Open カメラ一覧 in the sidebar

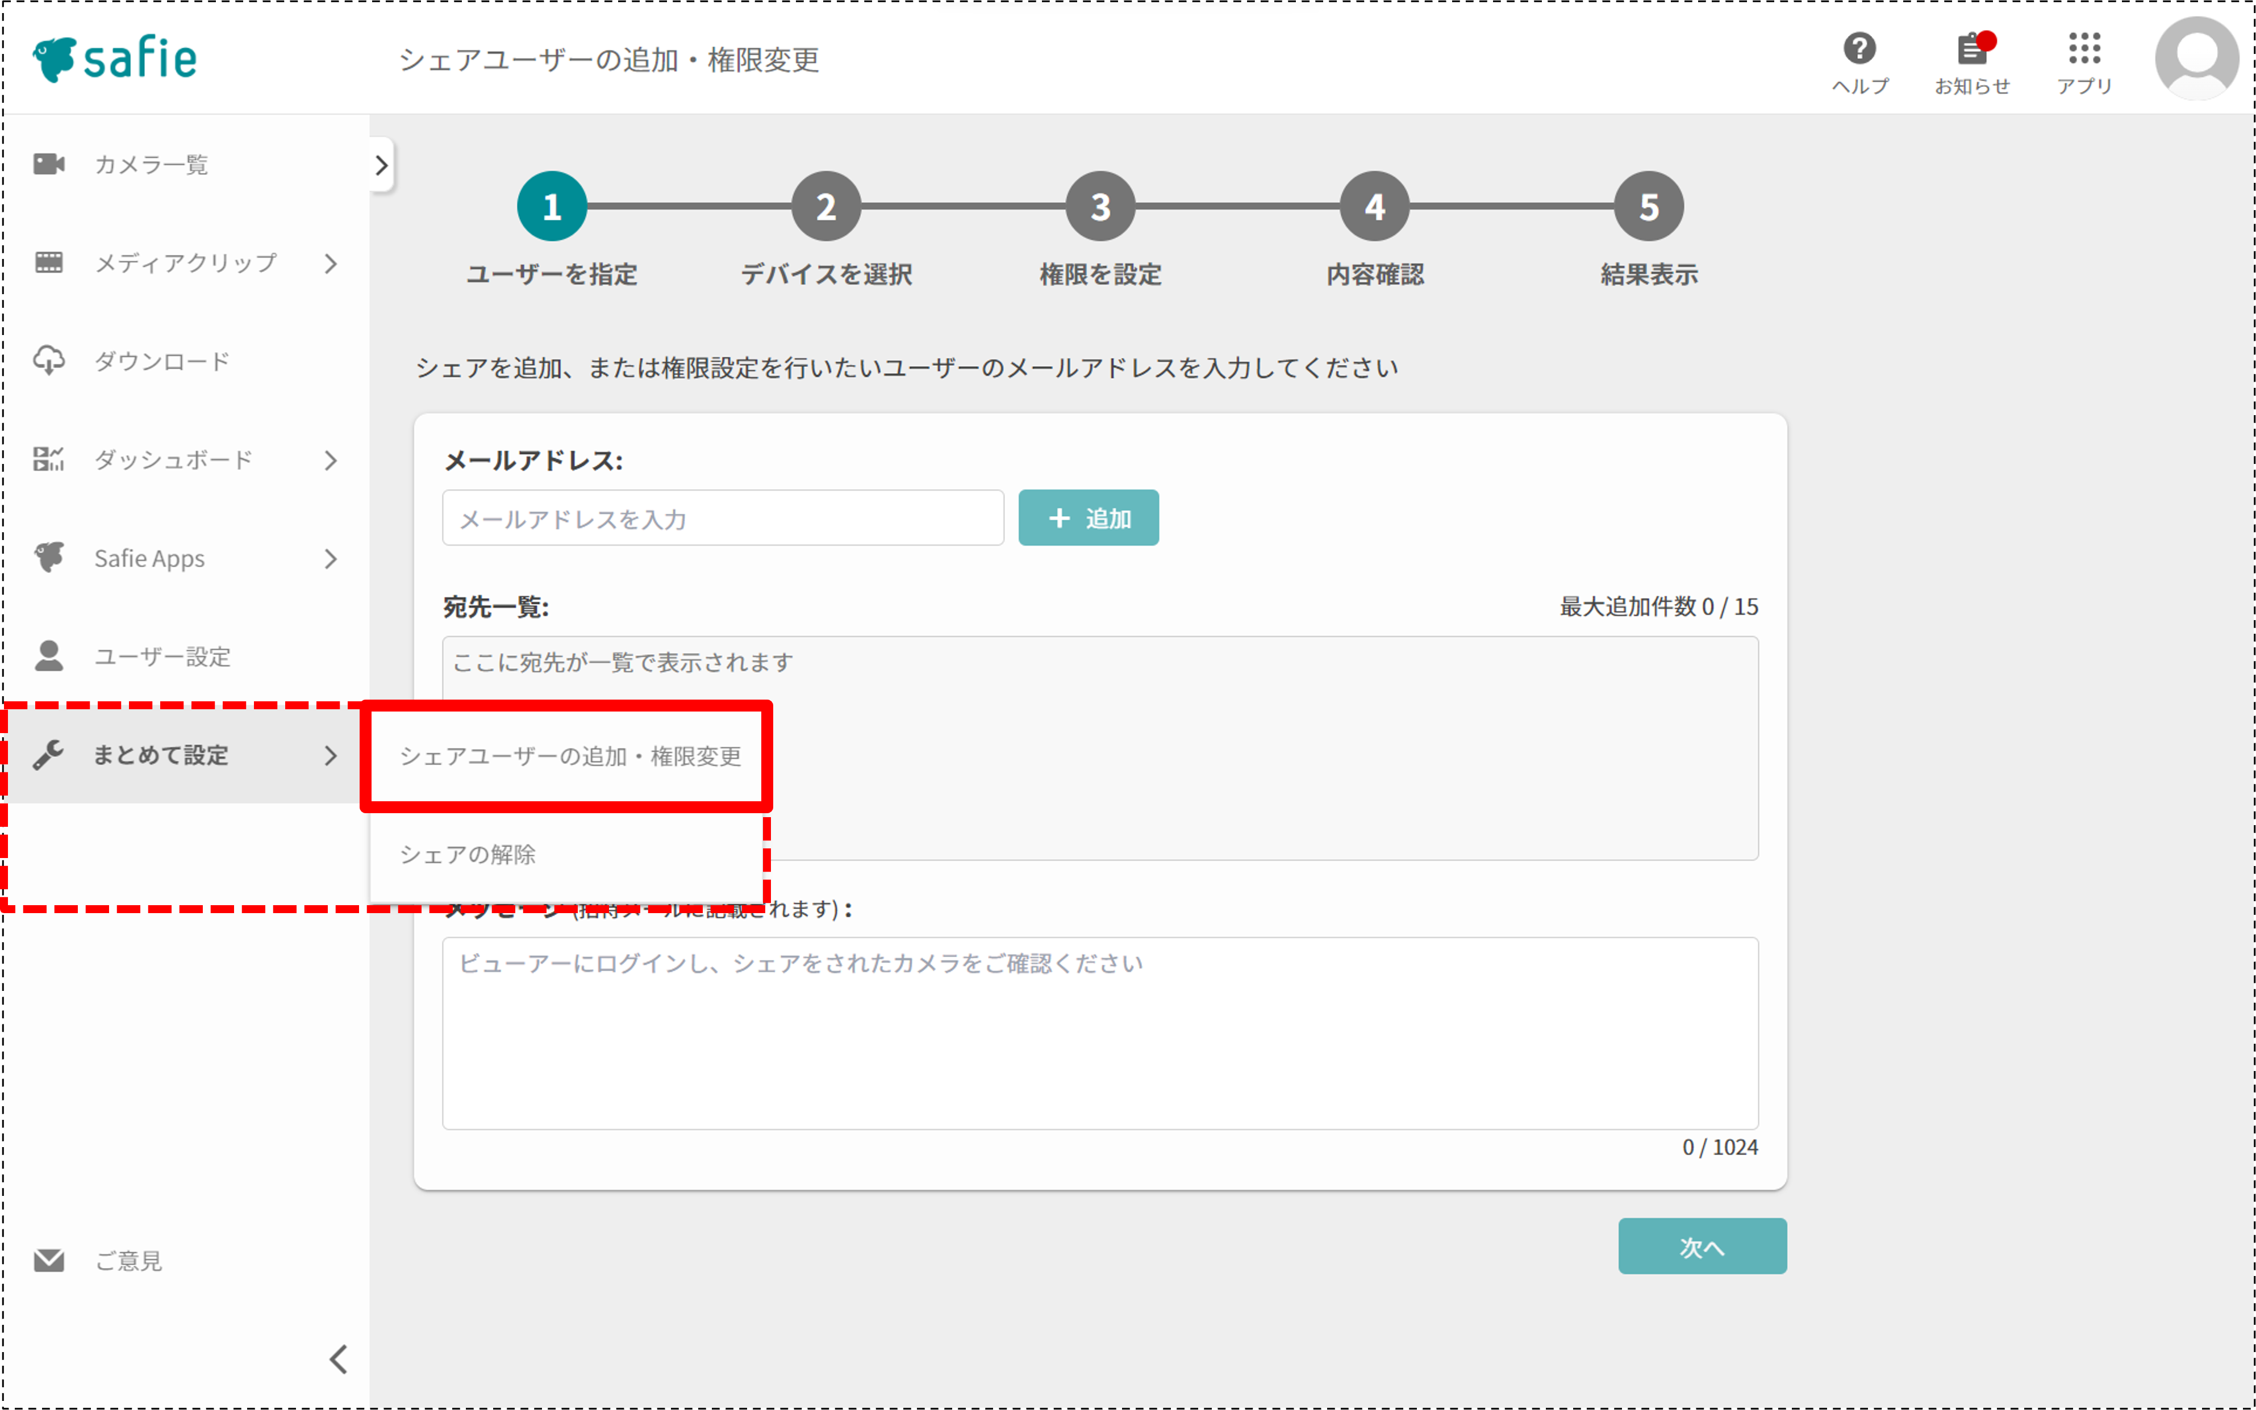click(x=185, y=165)
